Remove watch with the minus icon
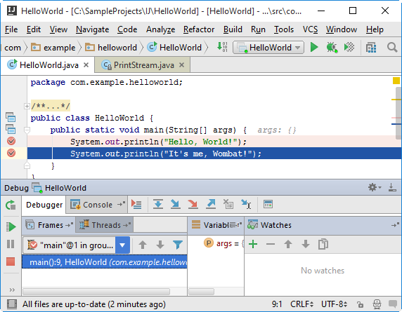The image size is (402, 312). (x=271, y=244)
